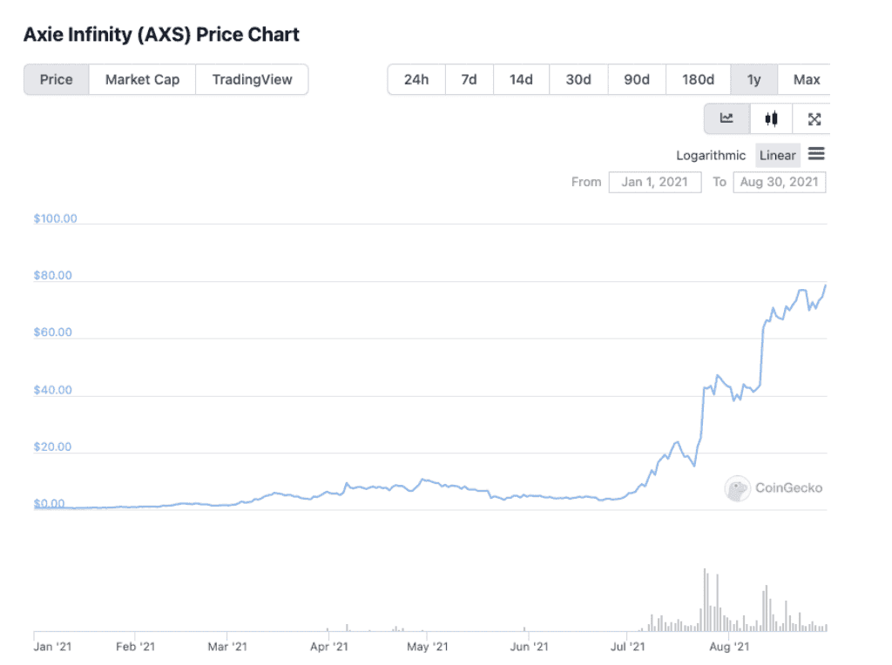Click the $20.00 axis label

point(53,447)
